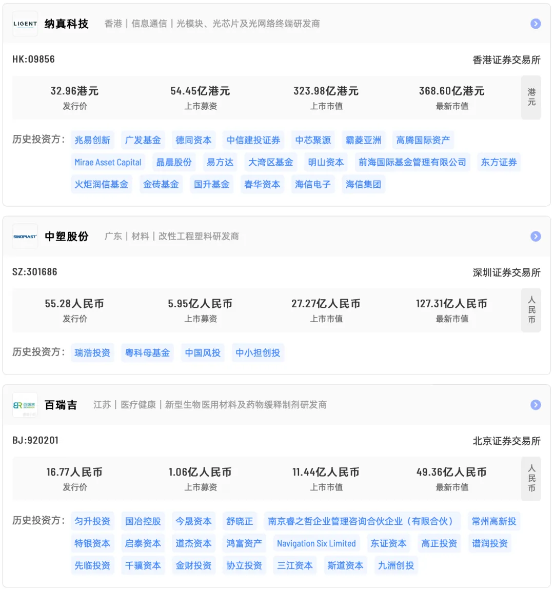Select investor tag 斯道资本
554x590 pixels.
346,565
